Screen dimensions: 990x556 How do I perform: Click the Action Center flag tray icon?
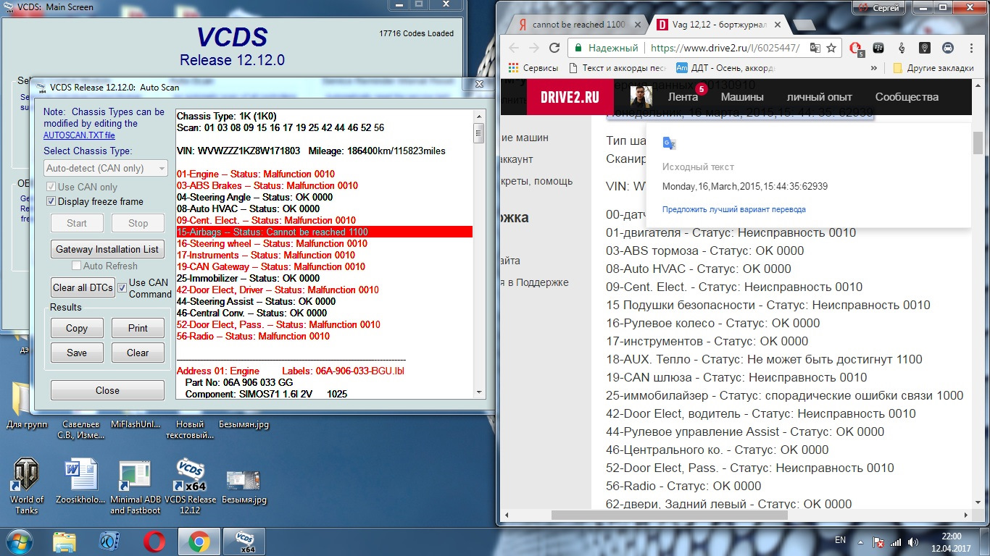878,542
